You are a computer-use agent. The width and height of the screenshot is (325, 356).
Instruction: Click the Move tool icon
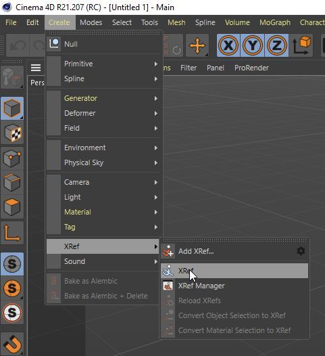point(197,45)
